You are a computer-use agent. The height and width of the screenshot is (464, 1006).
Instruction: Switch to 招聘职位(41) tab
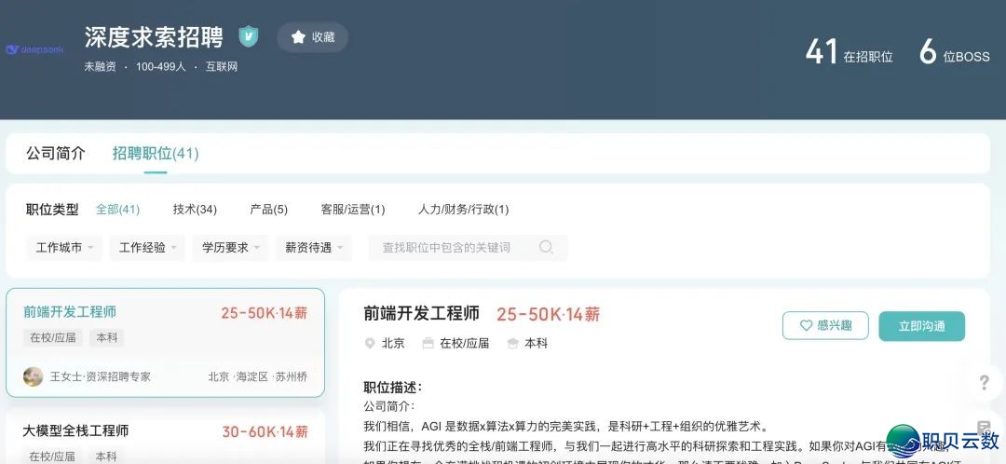(x=156, y=154)
